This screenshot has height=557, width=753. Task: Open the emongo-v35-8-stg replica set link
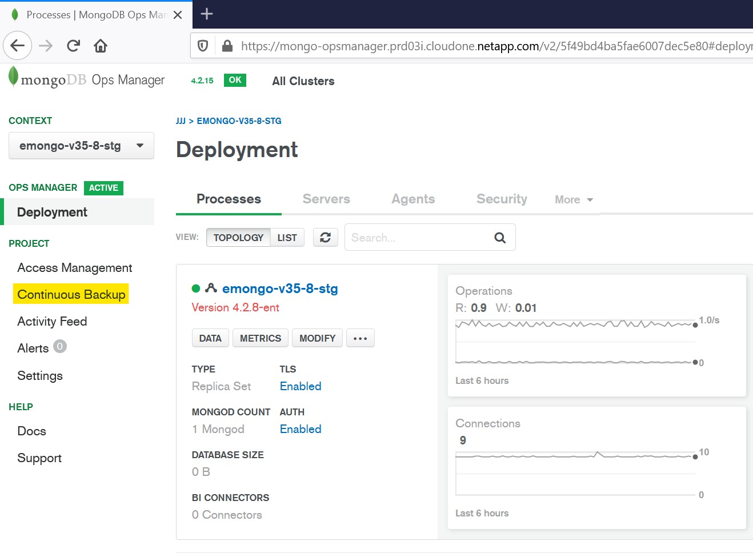[280, 288]
